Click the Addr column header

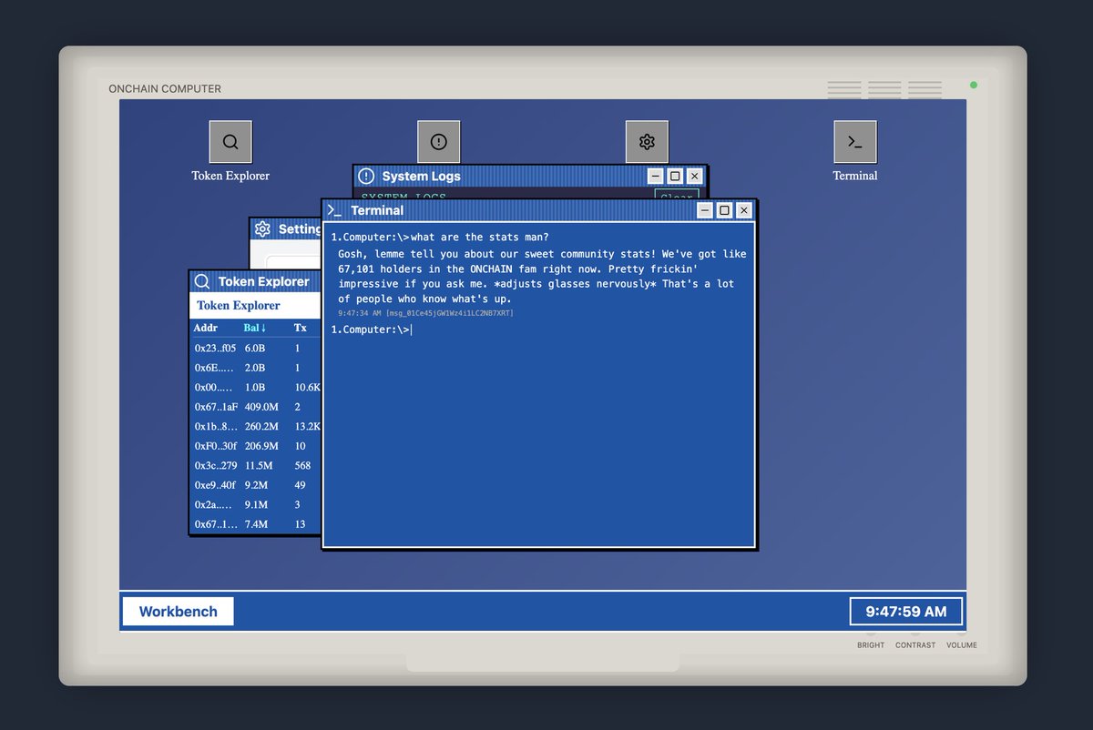[x=206, y=328]
